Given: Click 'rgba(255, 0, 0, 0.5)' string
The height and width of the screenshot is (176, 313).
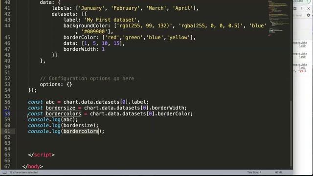Looking at the screenshot, I should 211,26.
